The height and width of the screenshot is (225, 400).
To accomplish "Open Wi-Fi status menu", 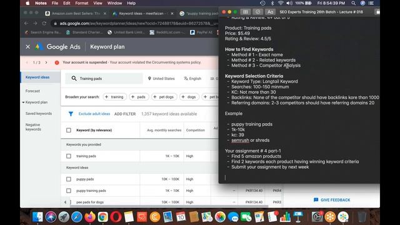I will [x=281, y=3].
